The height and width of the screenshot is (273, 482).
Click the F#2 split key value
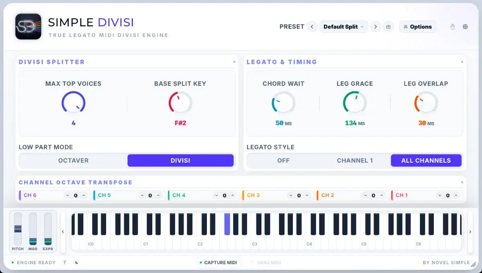tap(180, 123)
